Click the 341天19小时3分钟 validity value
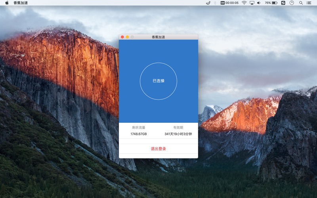 click(x=178, y=134)
